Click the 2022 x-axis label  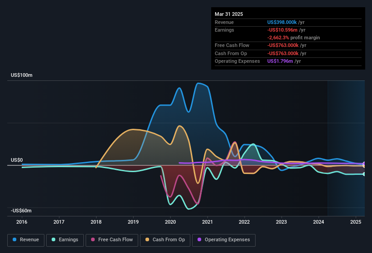[244, 222]
